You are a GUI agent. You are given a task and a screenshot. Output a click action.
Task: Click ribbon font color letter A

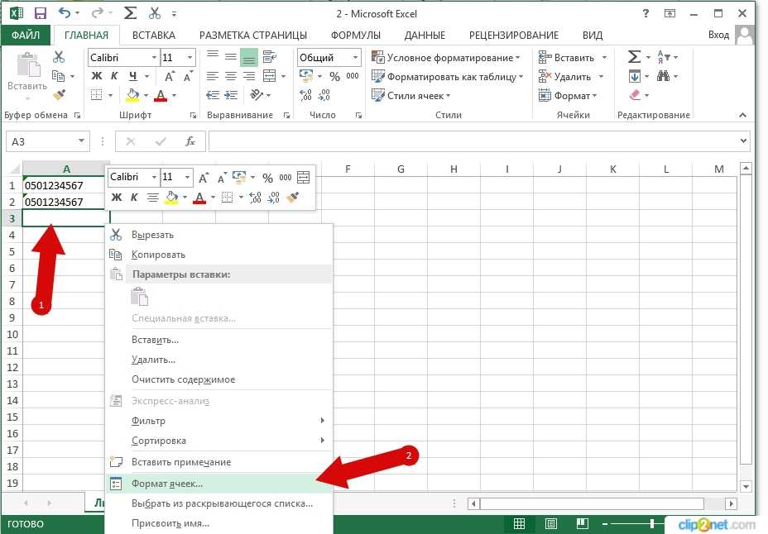[x=161, y=95]
